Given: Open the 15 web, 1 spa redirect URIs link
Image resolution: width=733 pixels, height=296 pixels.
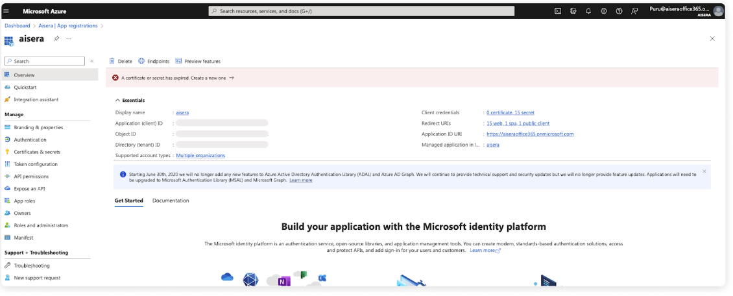Looking at the screenshot, I should 518,123.
